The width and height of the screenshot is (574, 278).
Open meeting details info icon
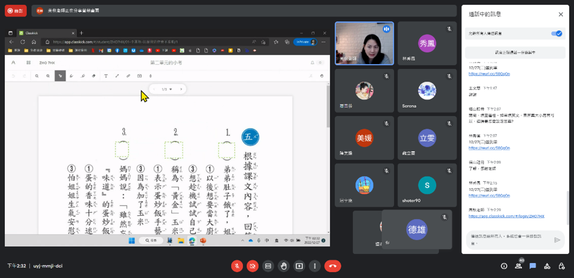point(504,266)
